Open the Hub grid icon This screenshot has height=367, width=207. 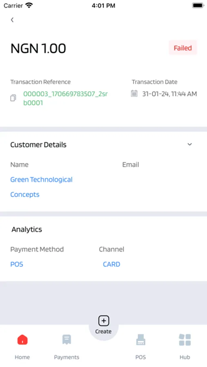coord(185,340)
